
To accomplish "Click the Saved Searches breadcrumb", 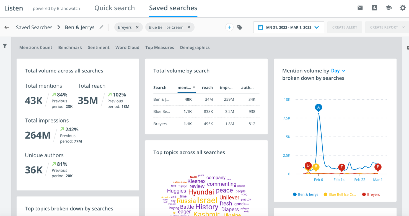I will [34, 27].
